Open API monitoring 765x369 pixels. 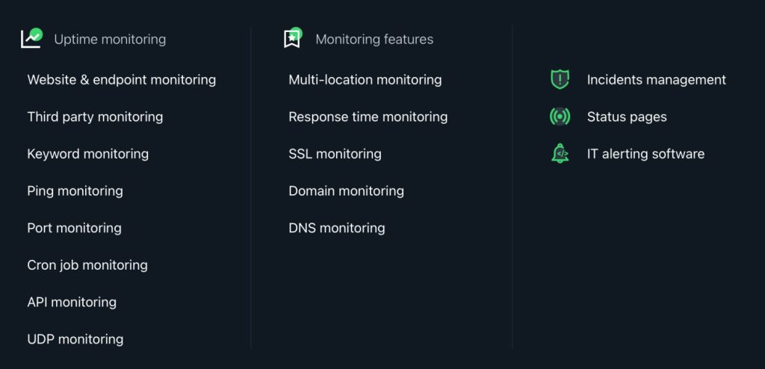tap(72, 302)
